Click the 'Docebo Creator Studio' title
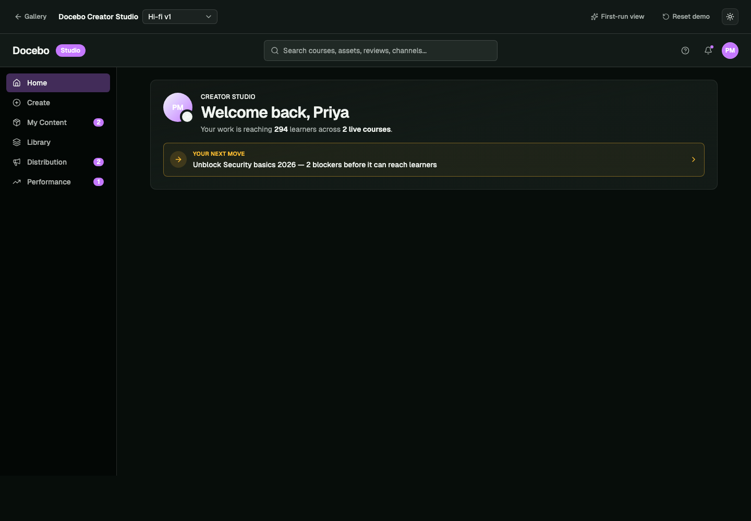 (x=98, y=17)
